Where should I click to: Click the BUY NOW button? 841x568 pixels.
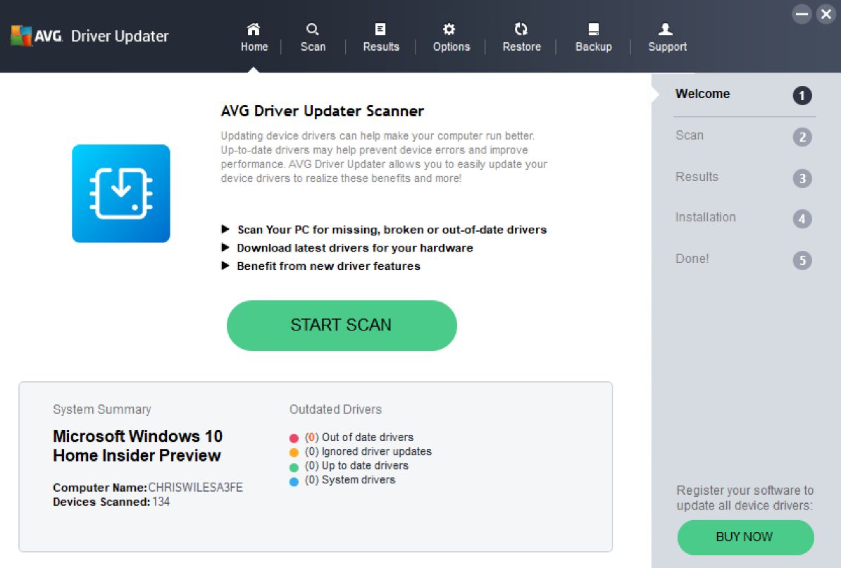(745, 537)
